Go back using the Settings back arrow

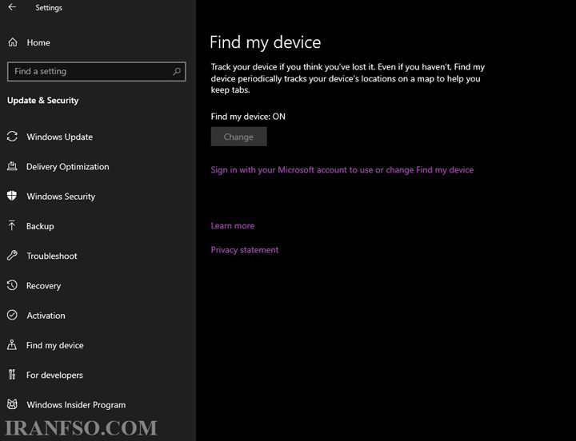pyautogui.click(x=12, y=7)
